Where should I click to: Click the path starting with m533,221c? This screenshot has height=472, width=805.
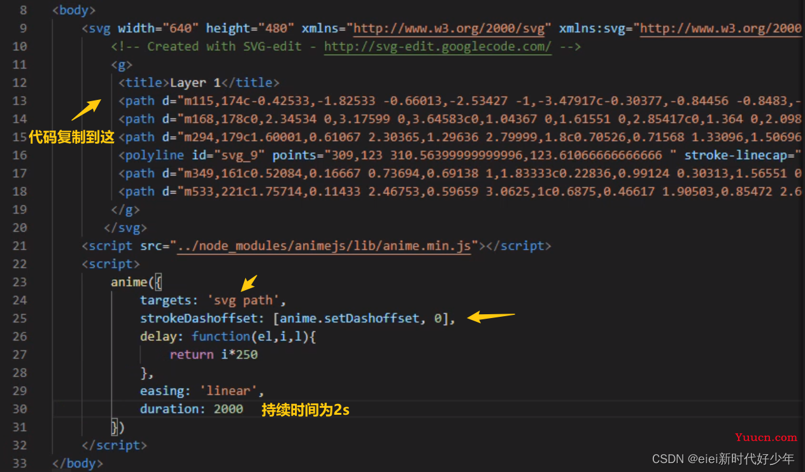pyautogui.click(x=460, y=191)
